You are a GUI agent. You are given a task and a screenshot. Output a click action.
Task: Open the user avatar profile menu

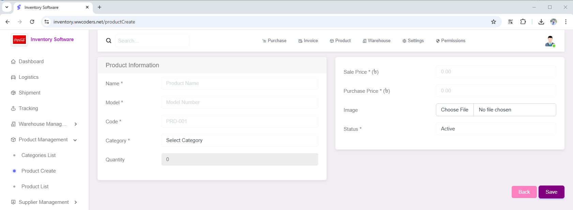550,41
